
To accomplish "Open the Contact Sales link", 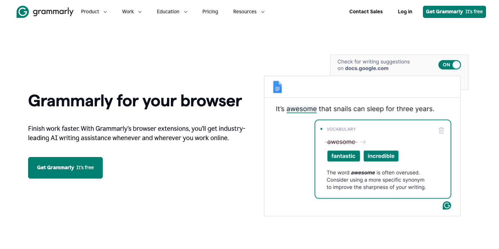I will [366, 12].
